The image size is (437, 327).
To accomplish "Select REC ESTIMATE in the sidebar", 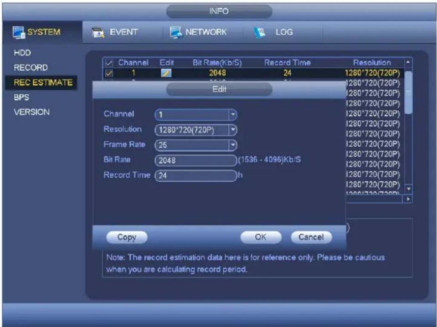I will [x=41, y=82].
